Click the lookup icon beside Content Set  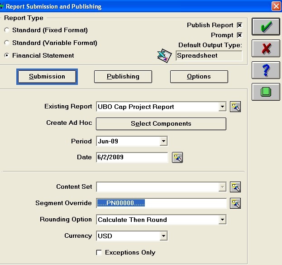pyautogui.click(x=235, y=187)
